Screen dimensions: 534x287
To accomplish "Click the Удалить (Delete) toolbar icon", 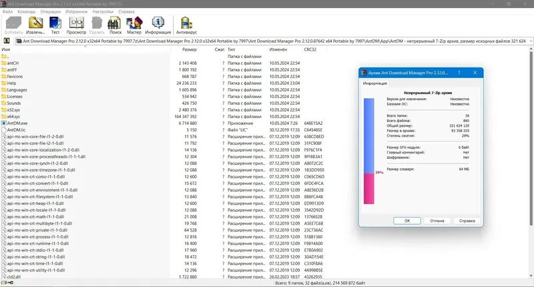I will [97, 23].
